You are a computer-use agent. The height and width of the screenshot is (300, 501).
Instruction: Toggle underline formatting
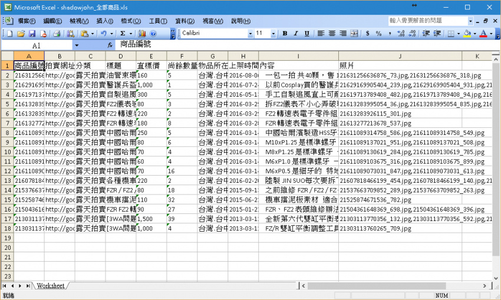click(x=305, y=34)
